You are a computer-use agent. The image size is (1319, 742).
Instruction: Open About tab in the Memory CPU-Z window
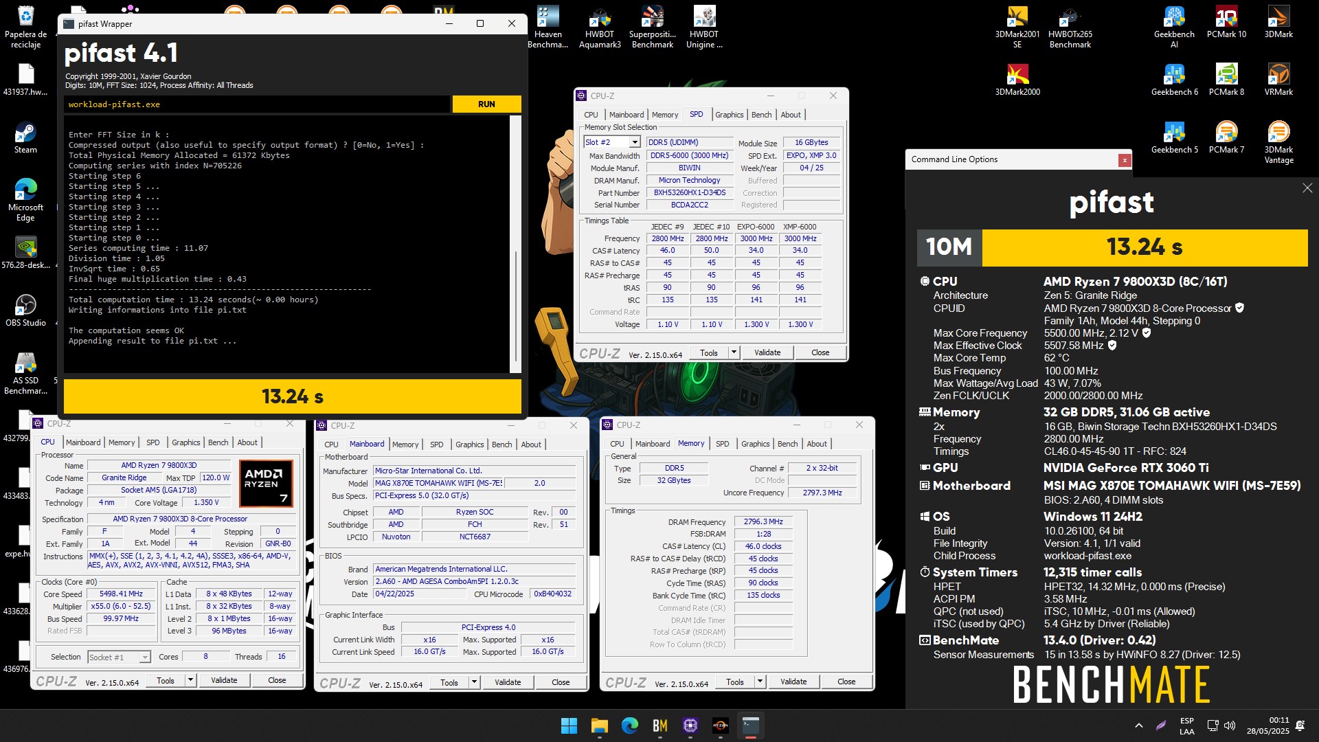816,444
